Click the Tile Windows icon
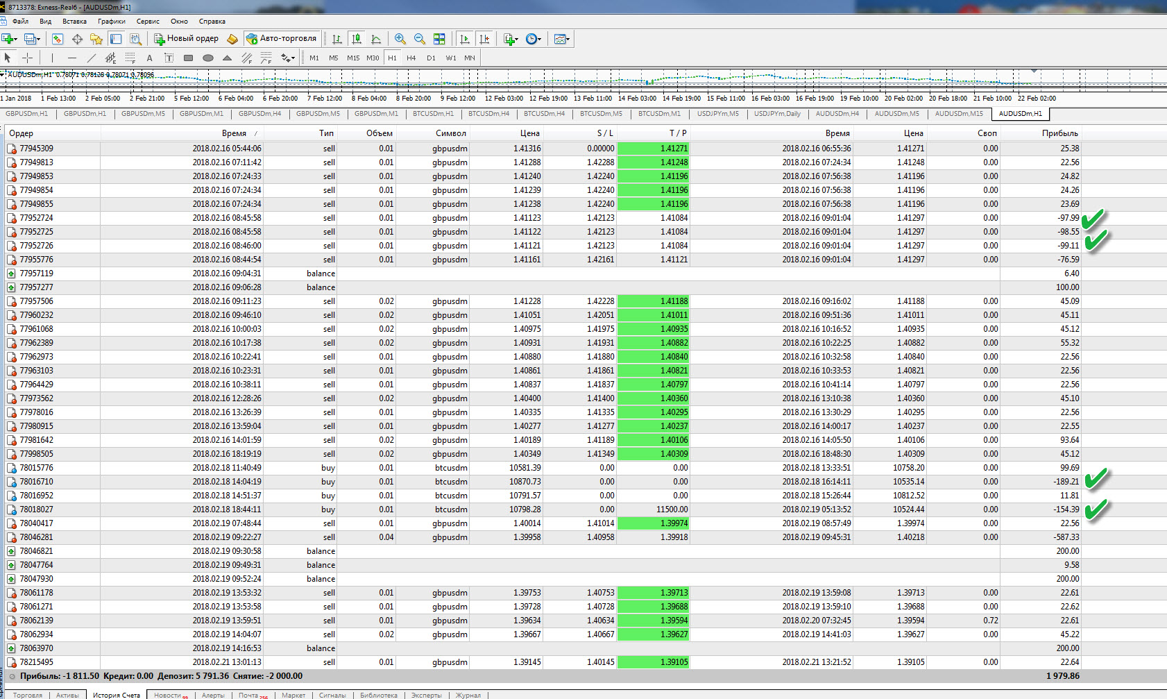The height and width of the screenshot is (699, 1167). click(x=439, y=39)
